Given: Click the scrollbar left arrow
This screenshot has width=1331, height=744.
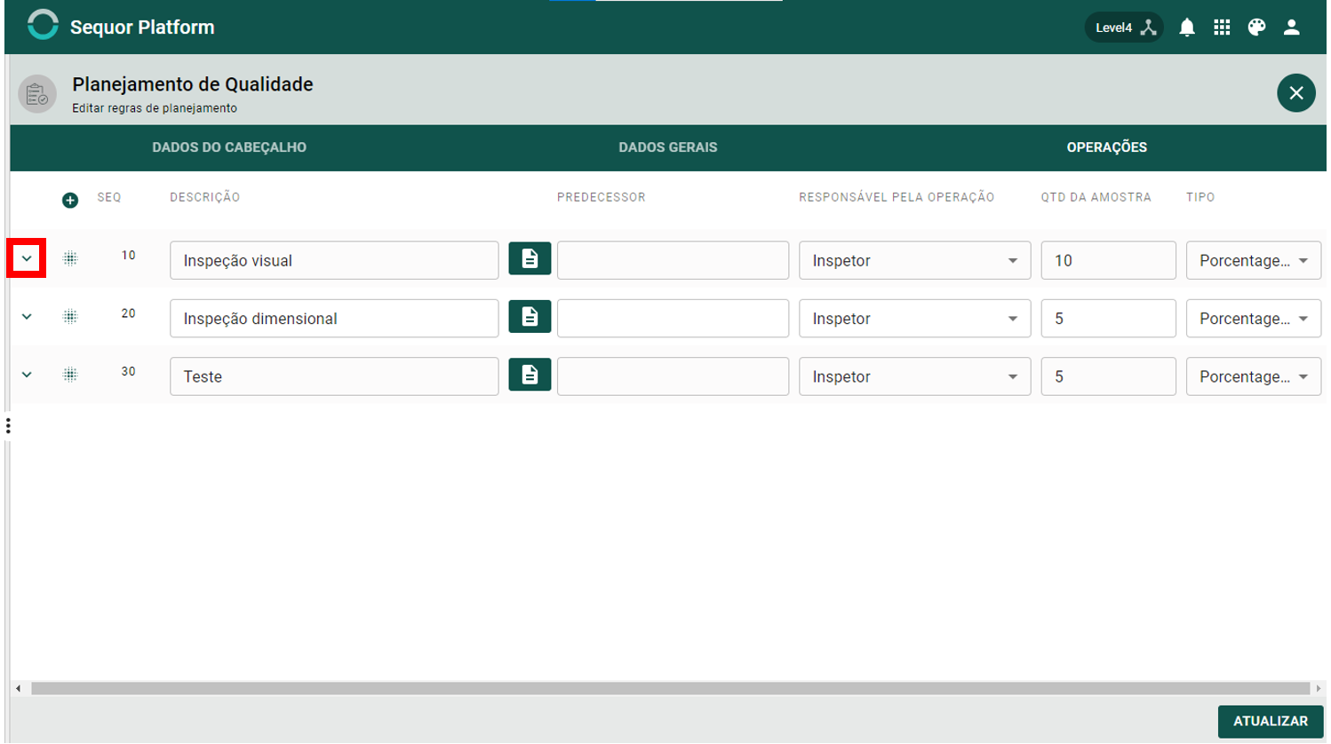Looking at the screenshot, I should [18, 688].
